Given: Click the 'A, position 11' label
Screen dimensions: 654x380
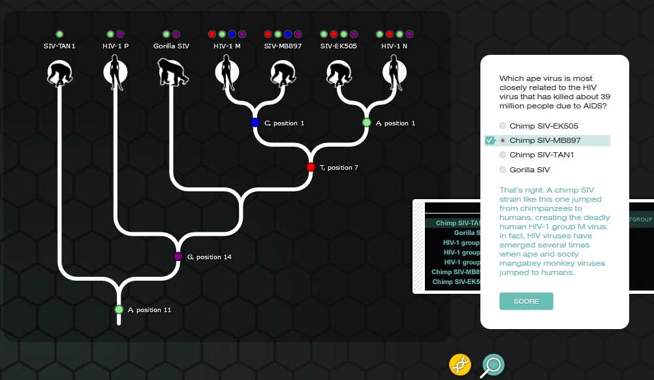Looking at the screenshot, I should tap(149, 310).
